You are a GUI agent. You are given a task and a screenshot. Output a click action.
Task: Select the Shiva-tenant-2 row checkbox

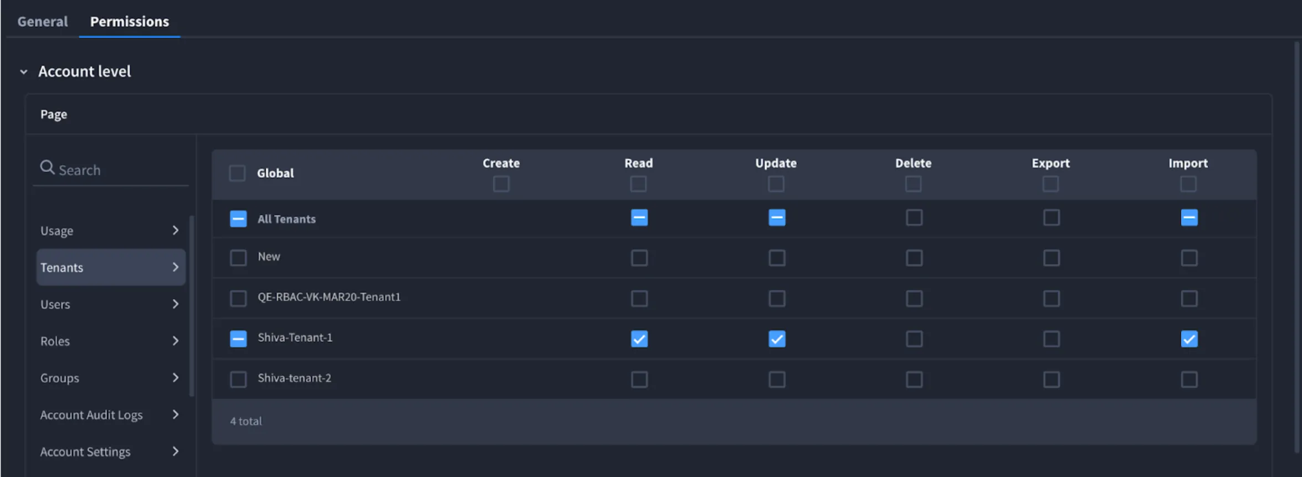click(x=238, y=380)
